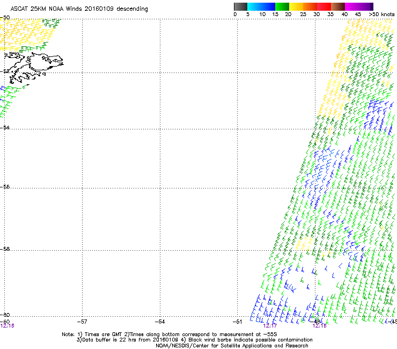Click the -52 latitude label on left axis

coord(5,71)
